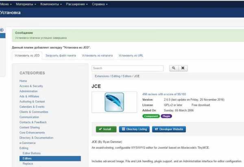
Task: Click the purple Plugin tag
Action: 166,116
